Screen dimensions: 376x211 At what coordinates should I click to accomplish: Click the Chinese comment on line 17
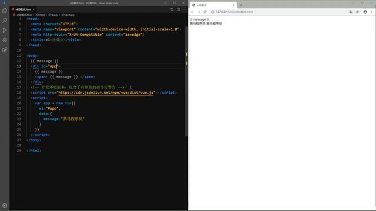(78, 87)
